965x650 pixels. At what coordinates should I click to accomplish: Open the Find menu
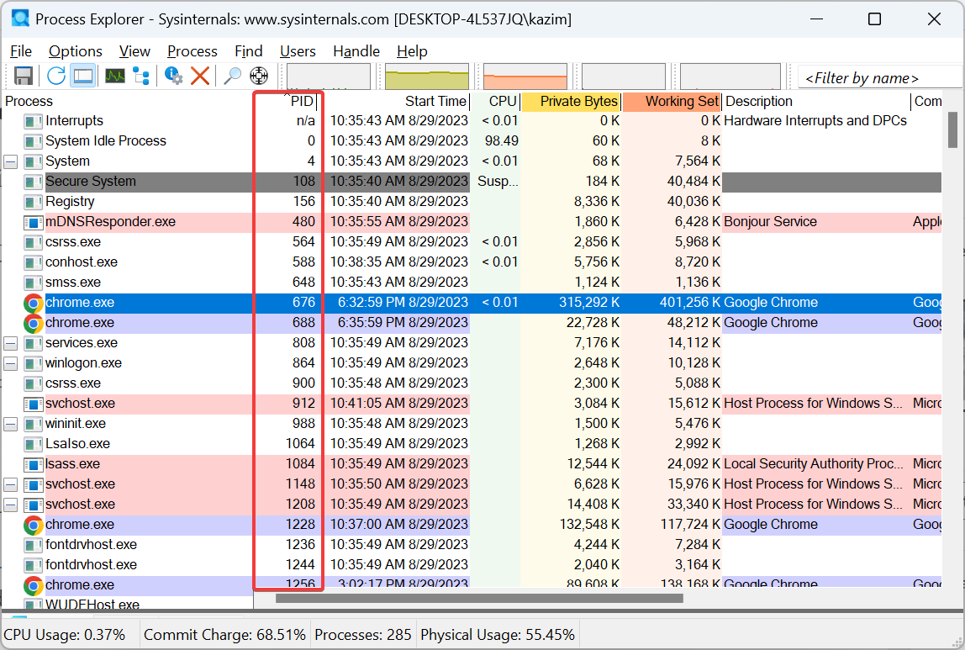tap(248, 51)
